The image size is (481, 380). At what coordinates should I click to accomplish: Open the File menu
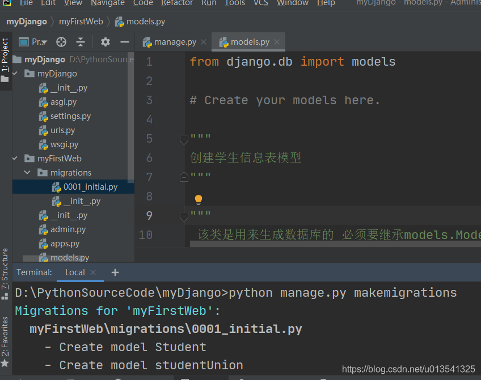tap(26, 3)
